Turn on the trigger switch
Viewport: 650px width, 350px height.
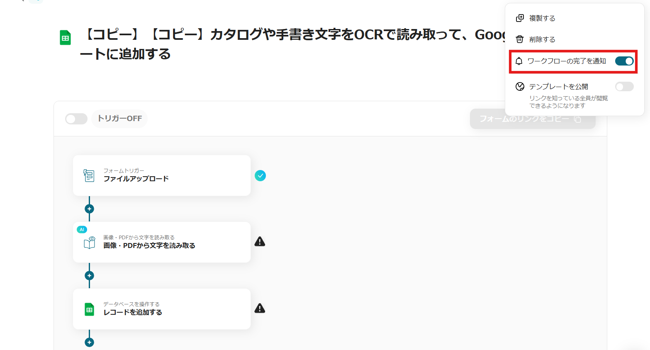tap(76, 119)
